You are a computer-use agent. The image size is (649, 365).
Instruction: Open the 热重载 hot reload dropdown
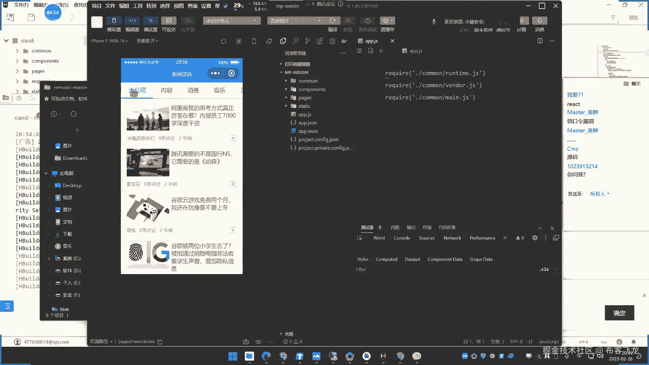147,41
